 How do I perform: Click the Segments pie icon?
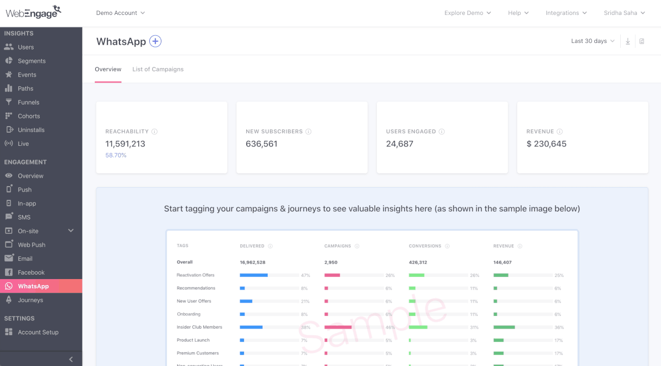coord(9,61)
